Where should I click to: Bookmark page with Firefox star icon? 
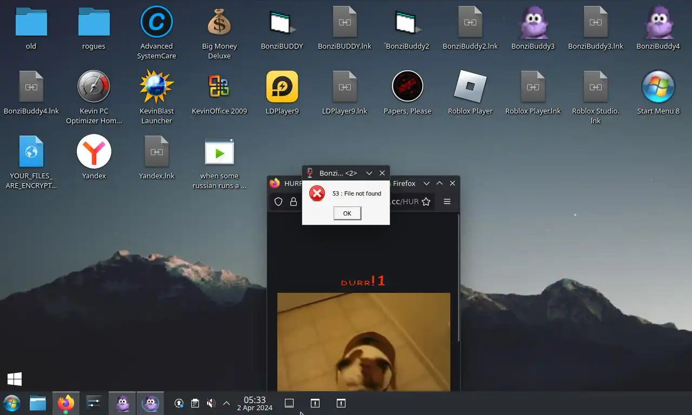(x=426, y=202)
